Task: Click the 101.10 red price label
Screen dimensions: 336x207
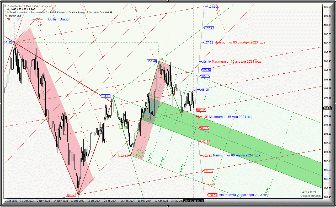Action: 210,184
